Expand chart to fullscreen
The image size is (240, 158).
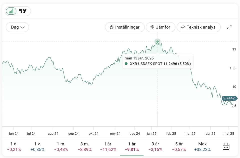coord(229,27)
